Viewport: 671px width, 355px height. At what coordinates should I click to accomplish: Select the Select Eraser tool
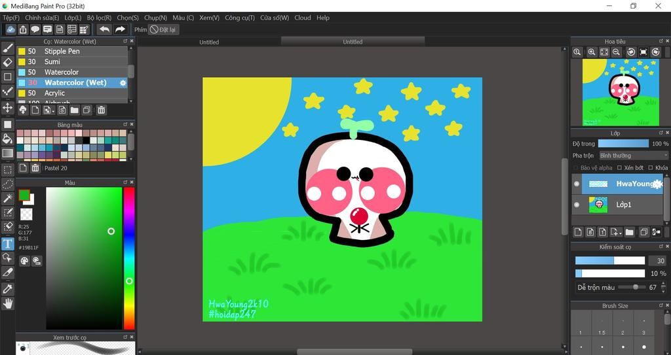click(x=7, y=227)
